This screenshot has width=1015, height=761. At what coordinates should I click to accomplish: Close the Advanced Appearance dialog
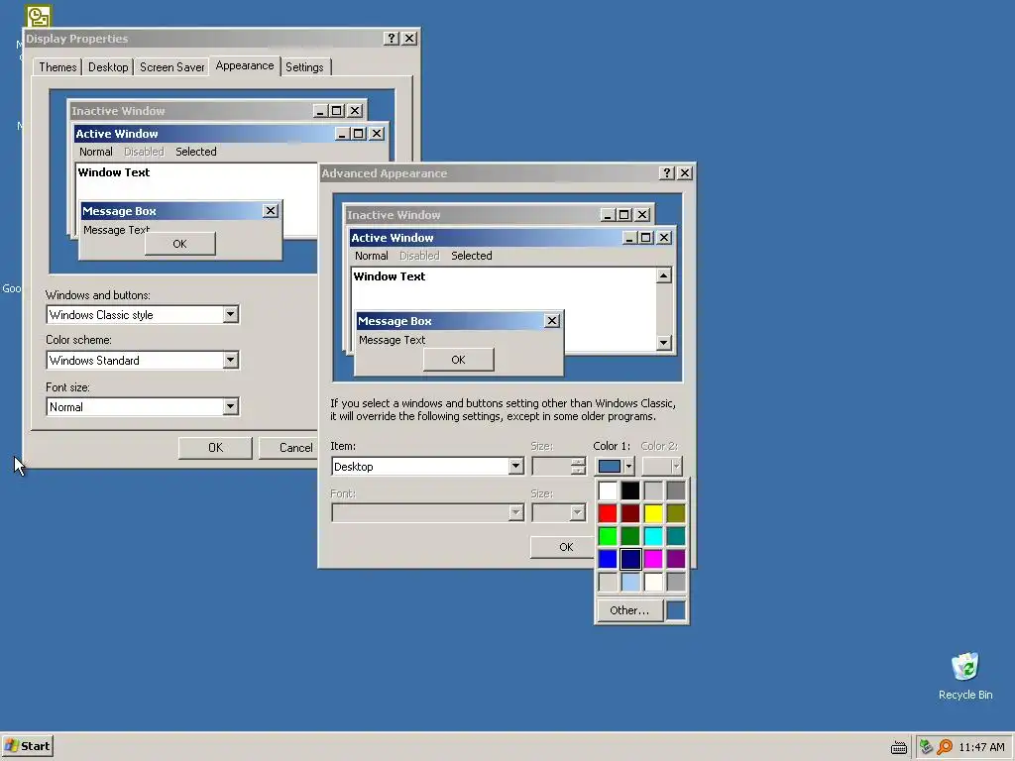pos(684,172)
